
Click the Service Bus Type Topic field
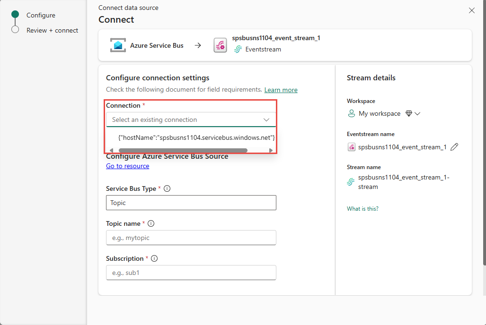pos(191,203)
